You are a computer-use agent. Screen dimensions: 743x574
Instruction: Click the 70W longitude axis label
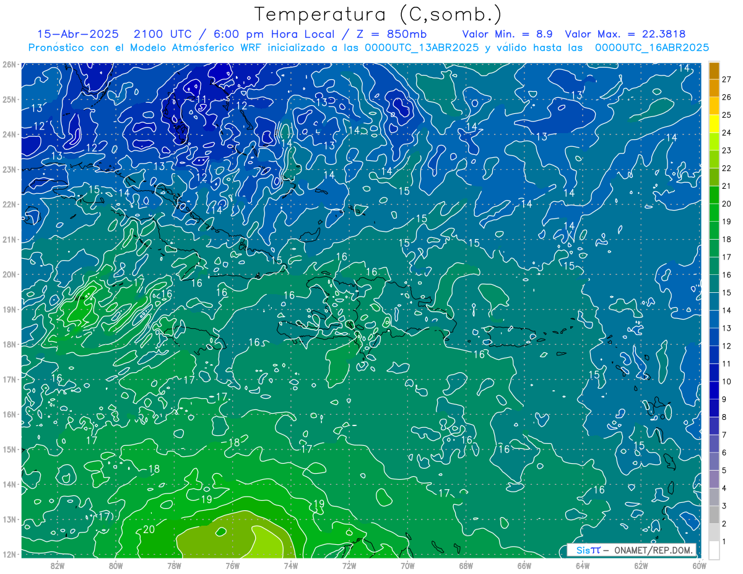[407, 565]
